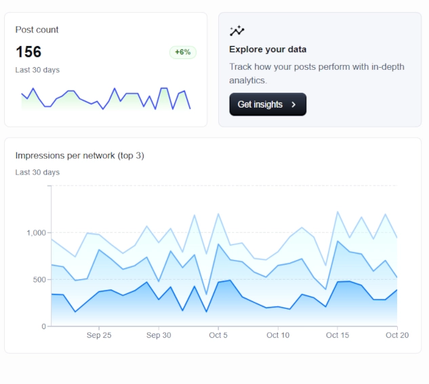Click the Oct 10 x-axis label
Image resolution: width=429 pixels, height=384 pixels.
pos(278,335)
